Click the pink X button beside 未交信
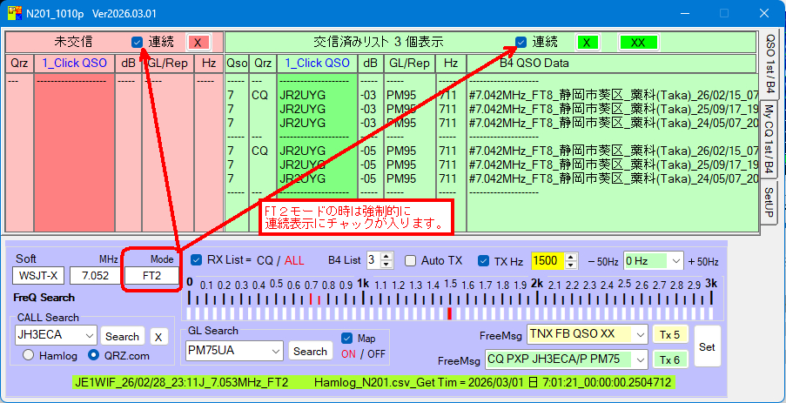Image resolution: width=786 pixels, height=403 pixels. point(198,42)
